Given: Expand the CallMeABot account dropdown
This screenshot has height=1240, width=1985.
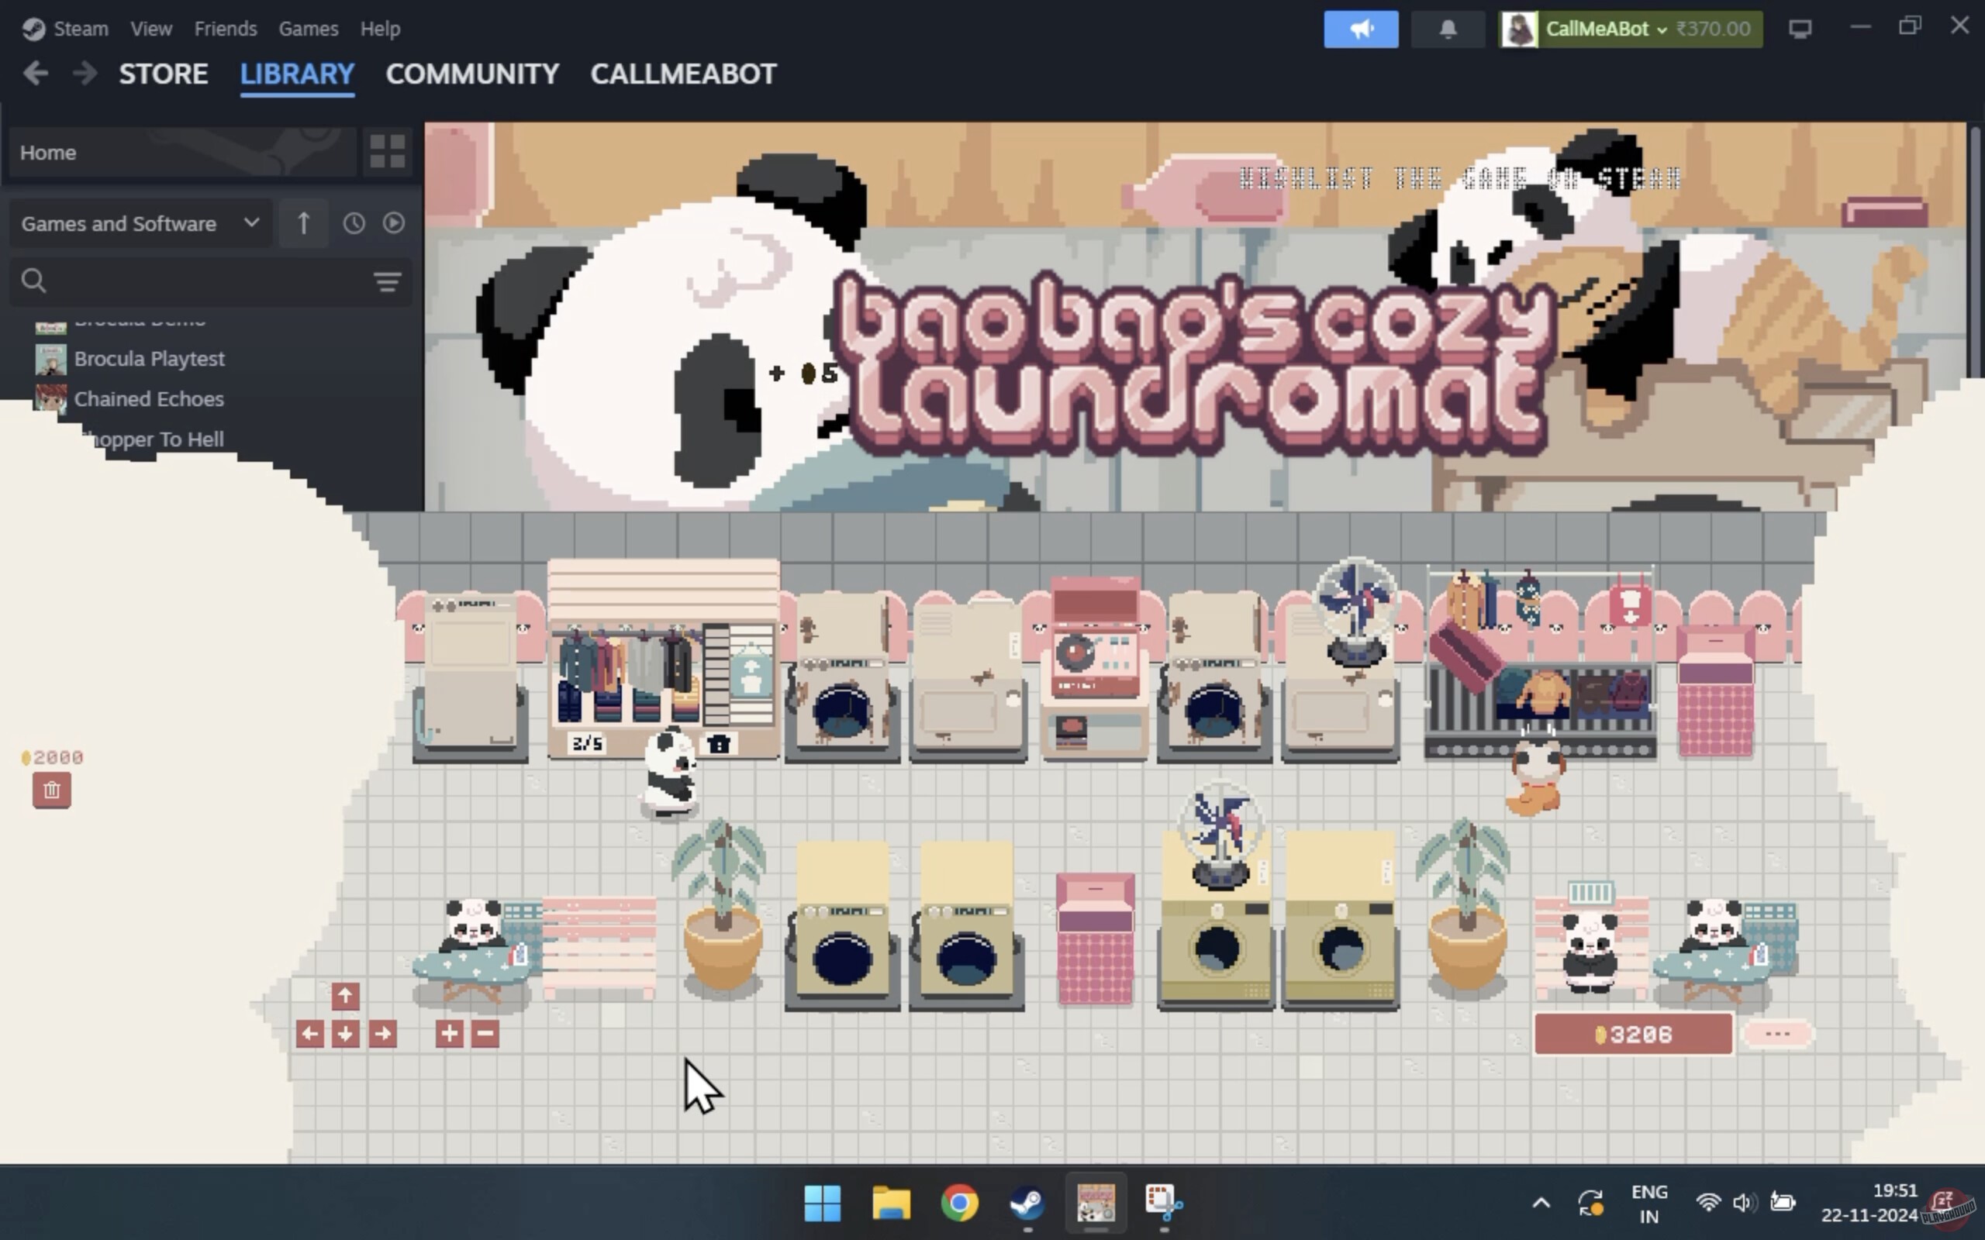Looking at the screenshot, I should tap(1662, 29).
